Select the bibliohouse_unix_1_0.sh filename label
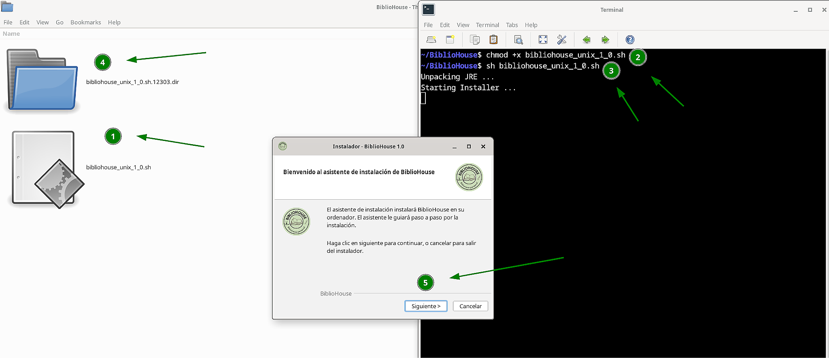Screen dimensions: 829x358 pos(119,167)
